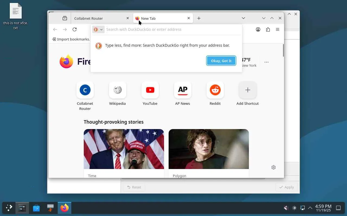This screenshot has height=216, width=347.
Task: Open the muted volume tray icon
Action: (286, 208)
